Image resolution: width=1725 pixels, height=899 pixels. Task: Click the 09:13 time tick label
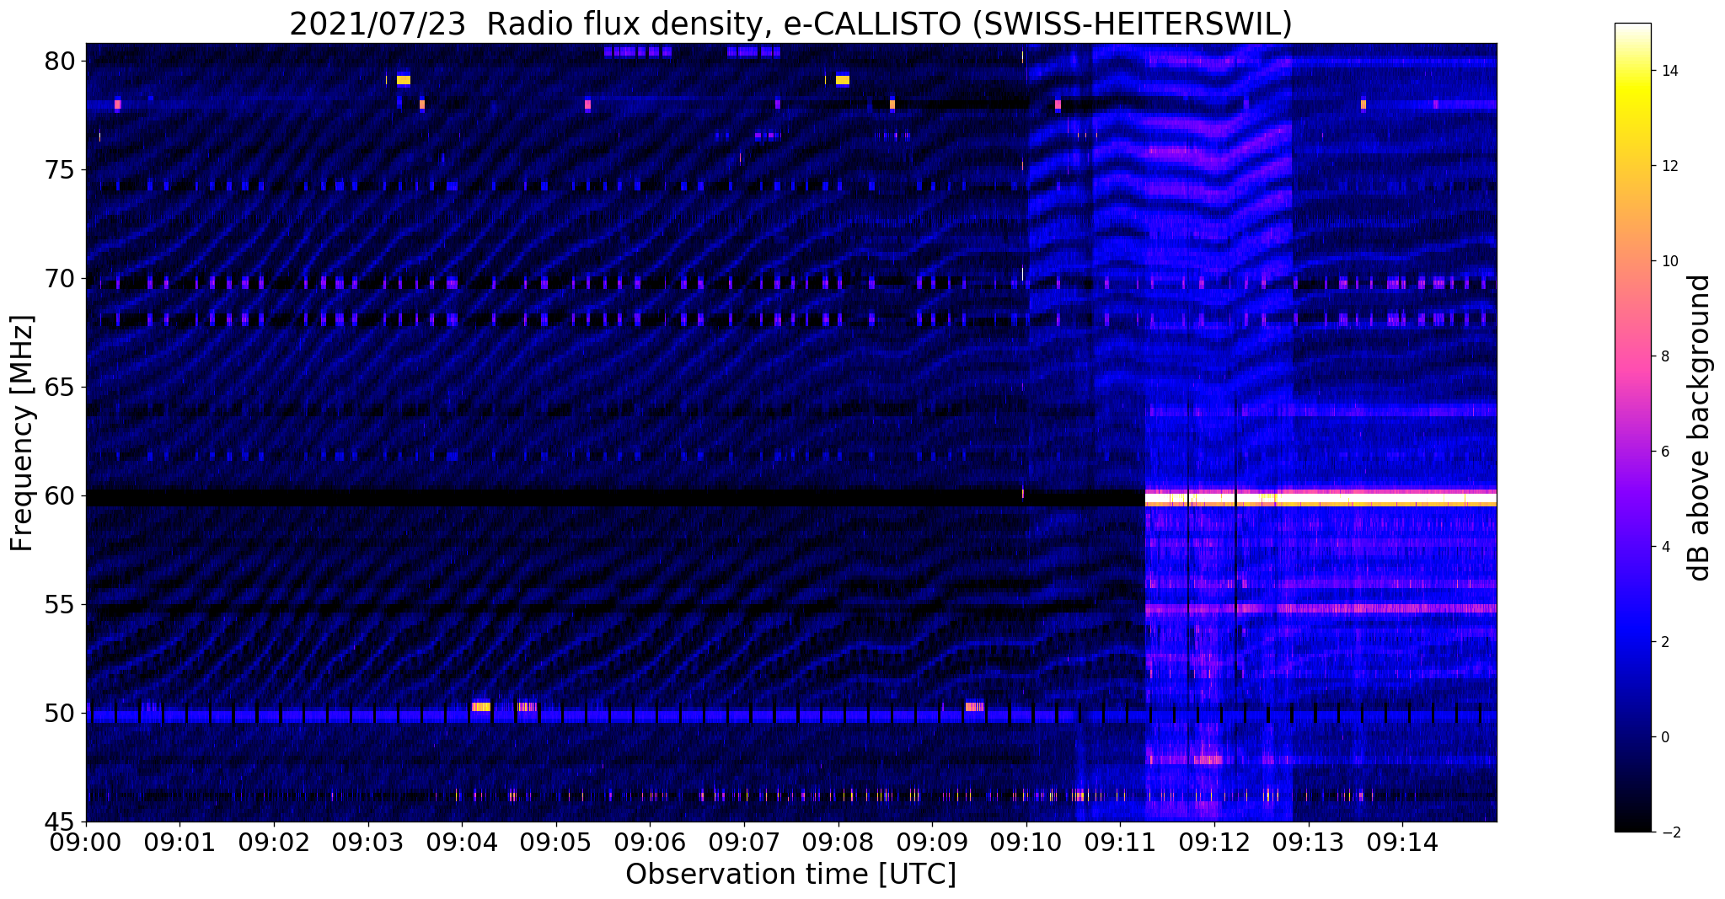coord(1309,841)
